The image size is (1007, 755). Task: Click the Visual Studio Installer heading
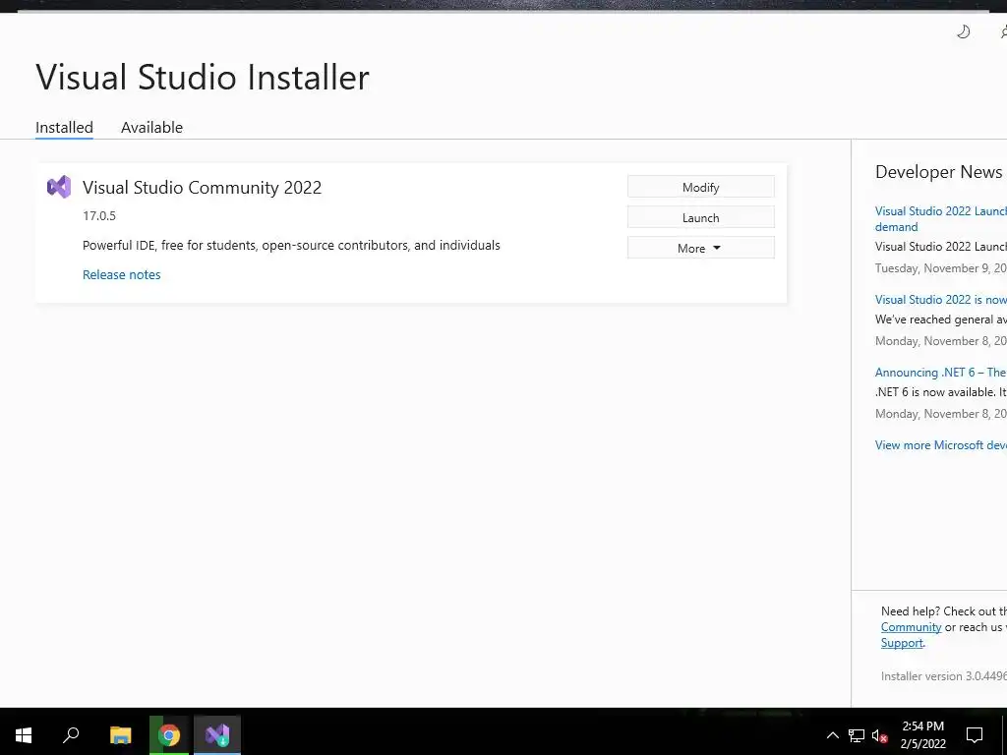coord(203,78)
